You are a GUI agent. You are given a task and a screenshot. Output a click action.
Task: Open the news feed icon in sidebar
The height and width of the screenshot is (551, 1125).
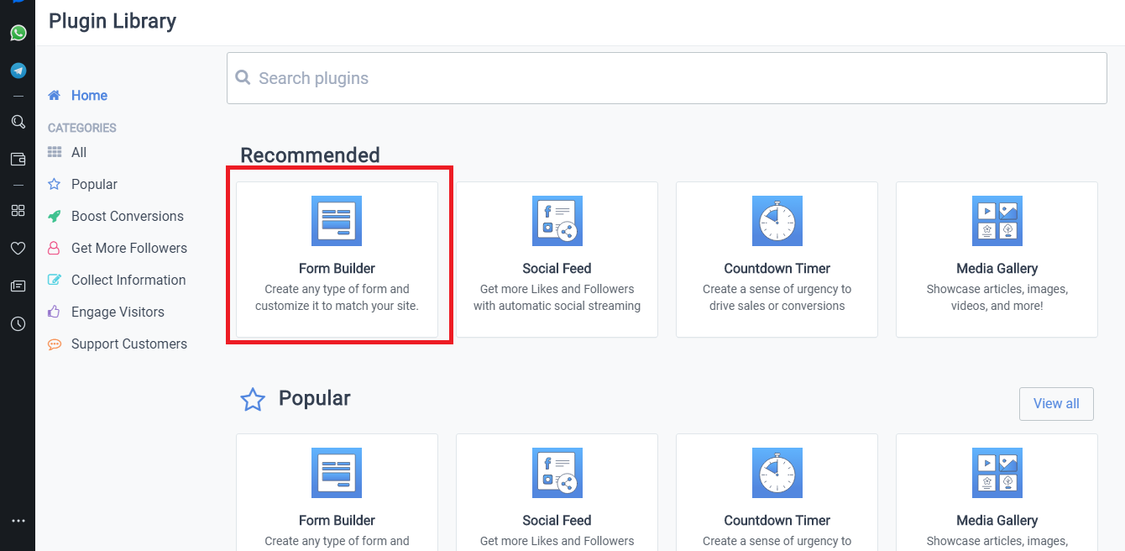18,286
